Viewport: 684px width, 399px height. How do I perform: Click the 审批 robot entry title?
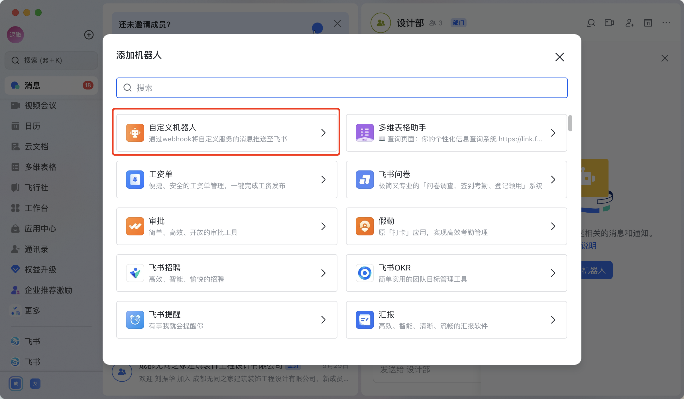pyautogui.click(x=157, y=221)
